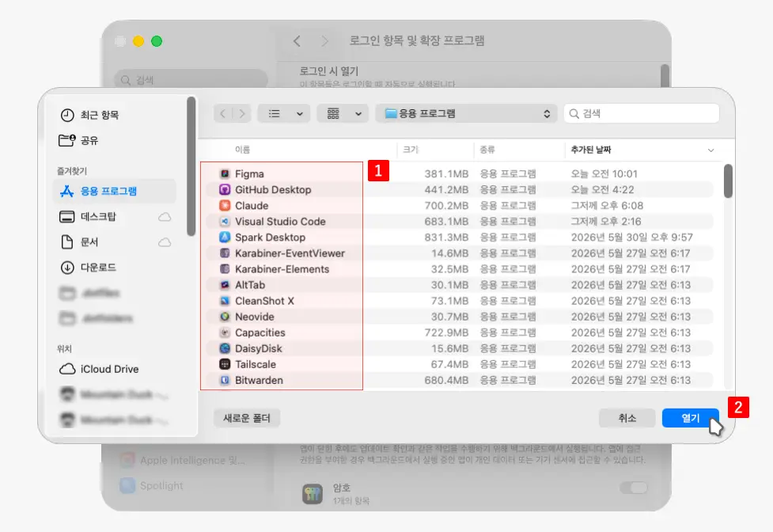Viewport: 773px width, 532px height.
Task: Click forward arrow in settings window
Action: click(x=324, y=41)
